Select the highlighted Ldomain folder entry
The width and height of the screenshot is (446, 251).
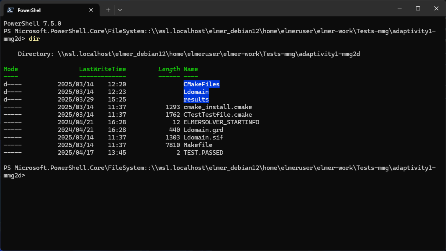[196, 92]
